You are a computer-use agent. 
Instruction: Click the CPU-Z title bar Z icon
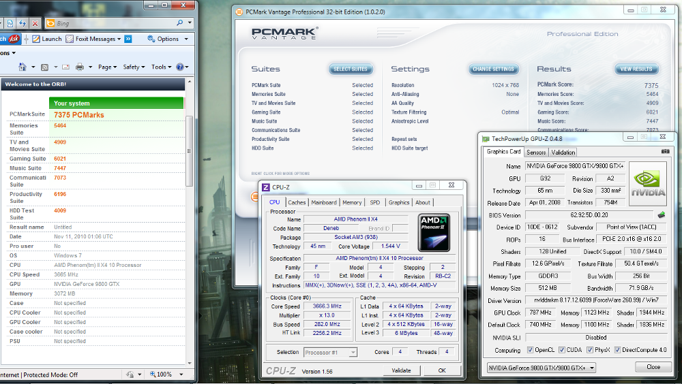(x=266, y=187)
